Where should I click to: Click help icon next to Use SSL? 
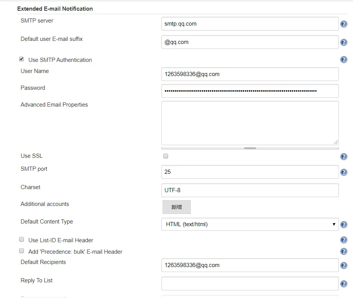(x=343, y=157)
